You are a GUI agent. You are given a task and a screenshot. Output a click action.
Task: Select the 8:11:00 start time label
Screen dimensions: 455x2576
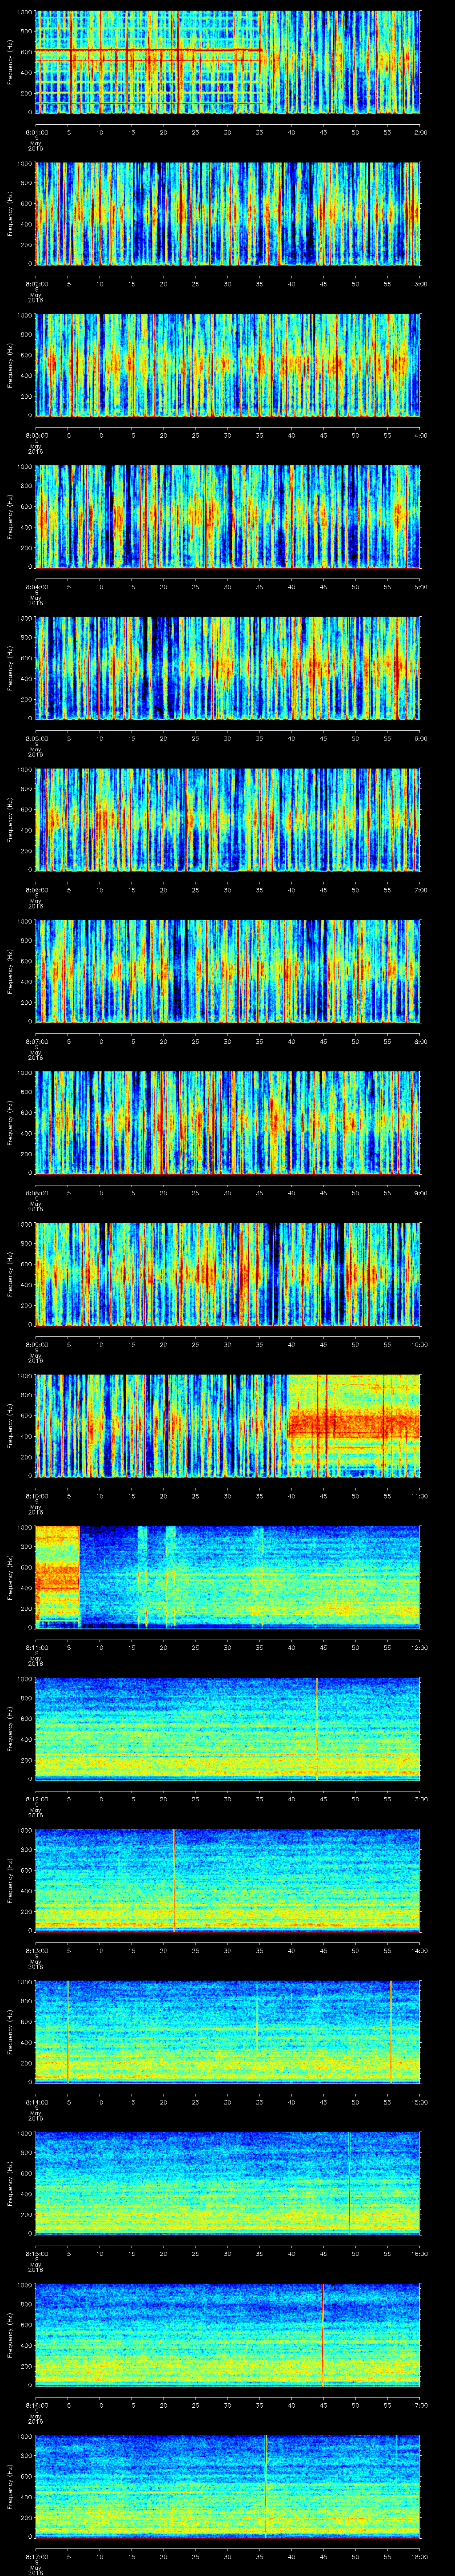[36, 1647]
